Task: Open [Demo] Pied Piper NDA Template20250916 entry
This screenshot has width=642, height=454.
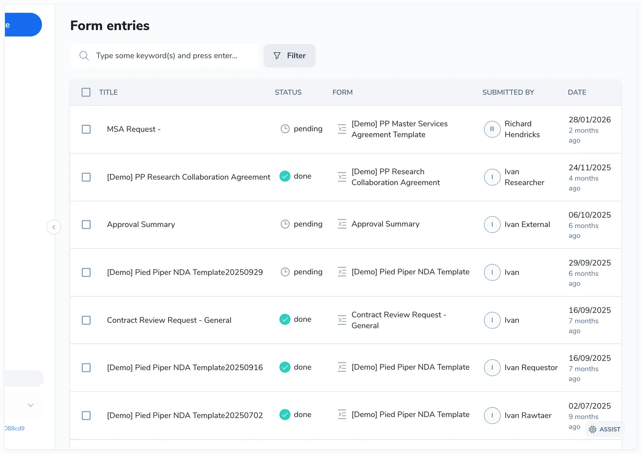Action: point(185,368)
